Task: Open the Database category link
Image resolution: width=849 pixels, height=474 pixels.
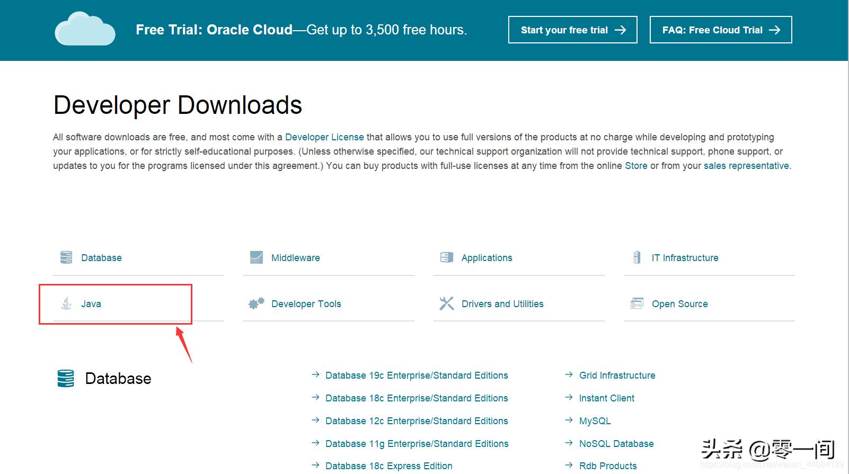Action: pos(101,258)
